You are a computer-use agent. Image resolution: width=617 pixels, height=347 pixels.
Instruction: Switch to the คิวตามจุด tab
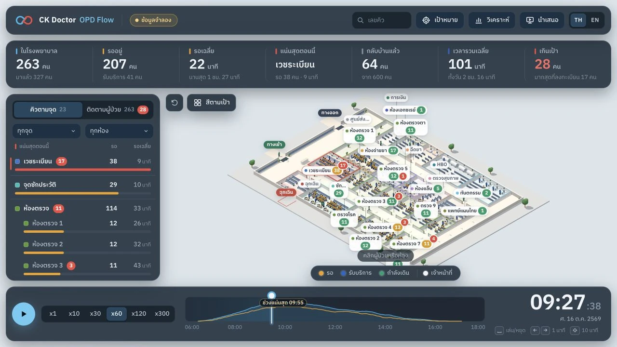point(48,109)
